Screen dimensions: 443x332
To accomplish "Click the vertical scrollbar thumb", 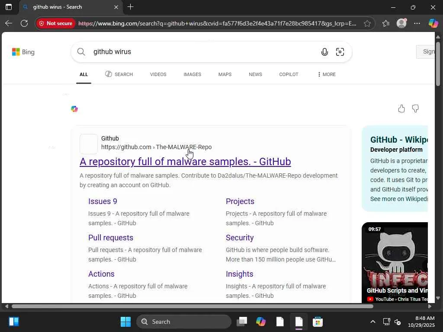I will click(x=438, y=63).
